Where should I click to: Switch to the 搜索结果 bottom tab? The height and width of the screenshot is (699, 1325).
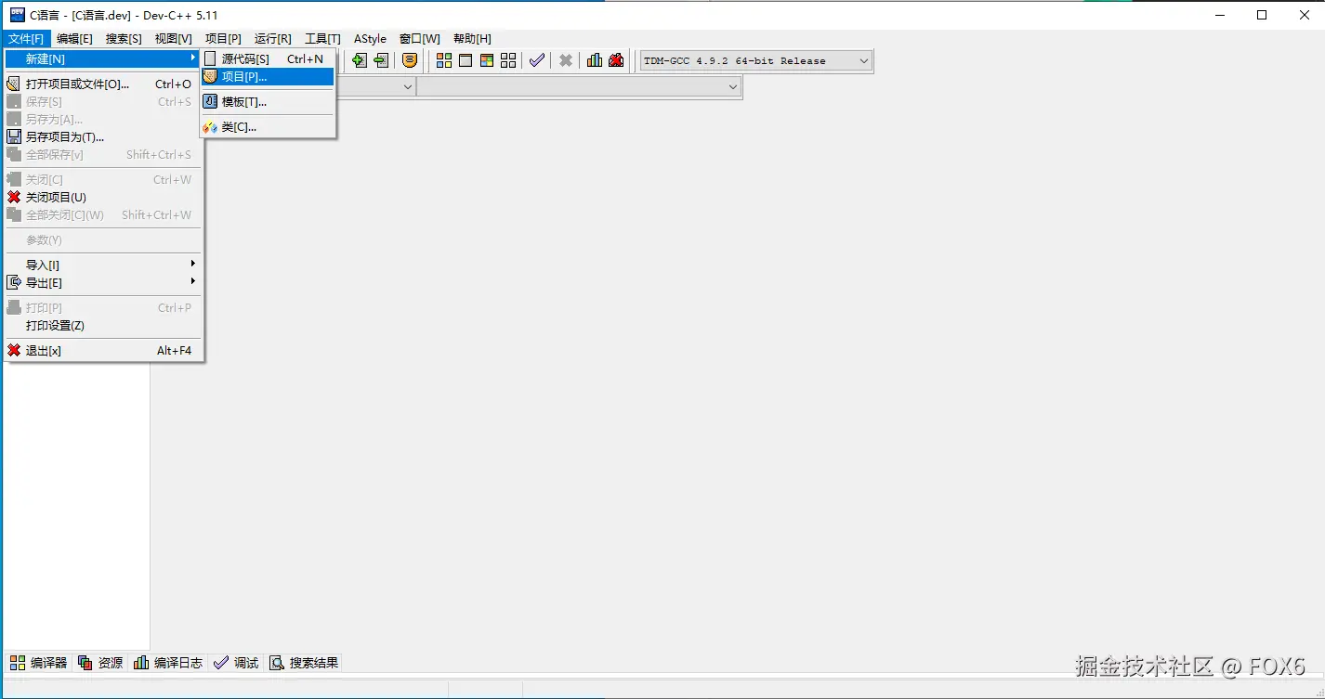tap(304, 663)
